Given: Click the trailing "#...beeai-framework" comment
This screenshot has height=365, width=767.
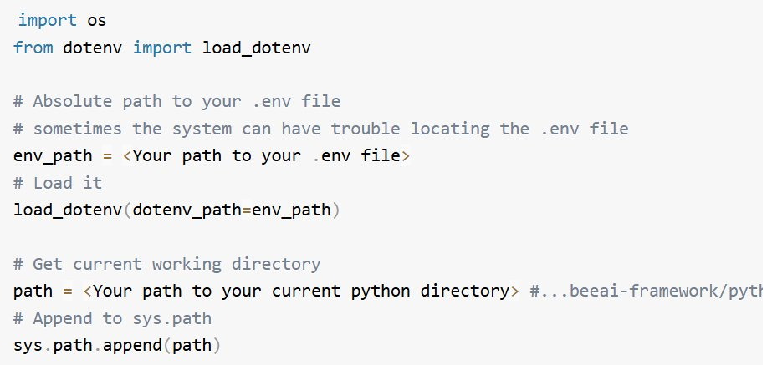Looking at the screenshot, I should pyautogui.click(x=646, y=291).
